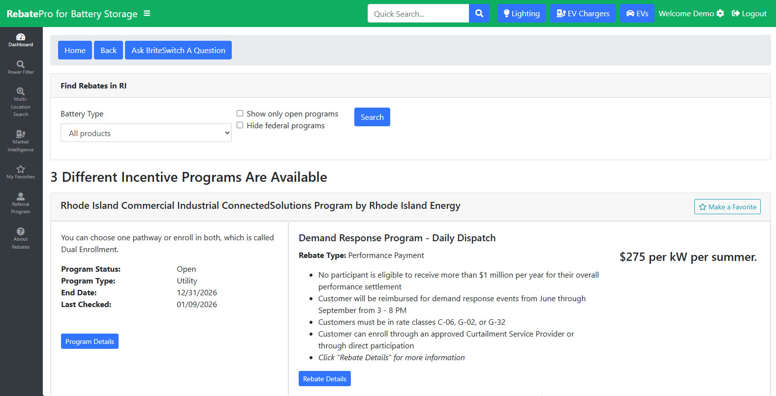The image size is (776, 396).
Task: Click the RebatePro for Battery Storage logo
Action: click(72, 14)
